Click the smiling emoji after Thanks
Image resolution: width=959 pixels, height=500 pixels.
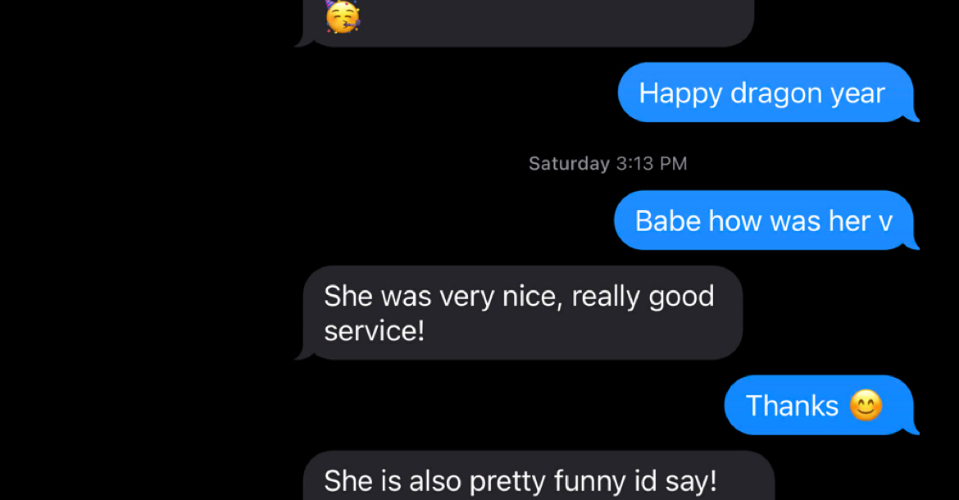866,406
